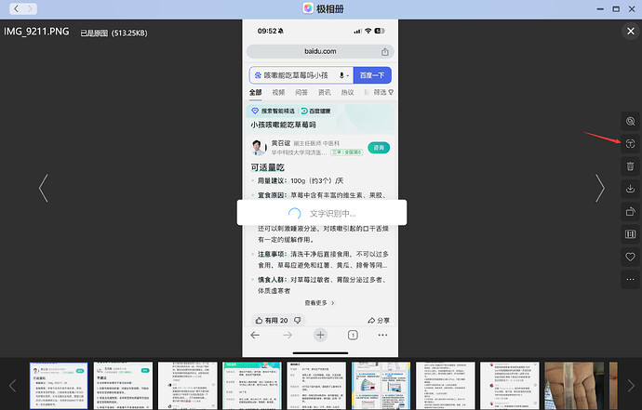Click the IMG_9211.PNG file name label
Viewport: 642px width, 410px height.
(36, 32)
